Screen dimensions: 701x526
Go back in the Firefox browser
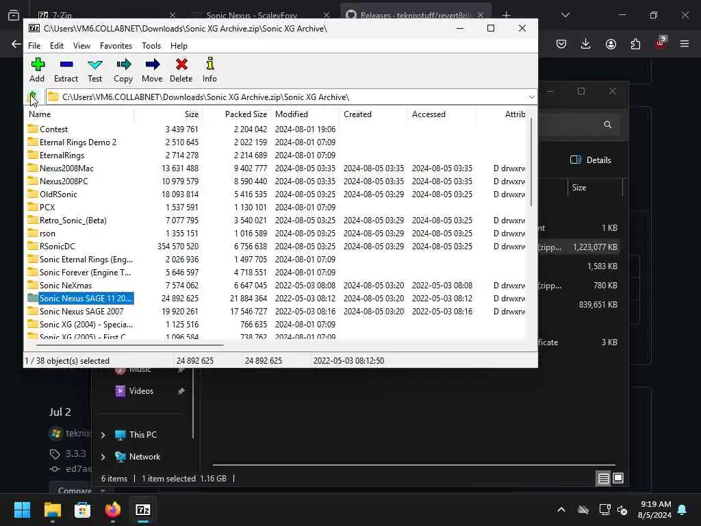[x=16, y=44]
